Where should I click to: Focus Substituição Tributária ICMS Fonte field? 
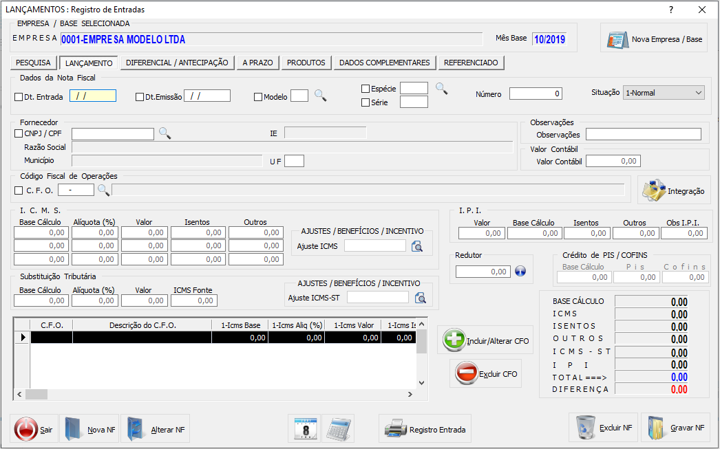coord(194,300)
